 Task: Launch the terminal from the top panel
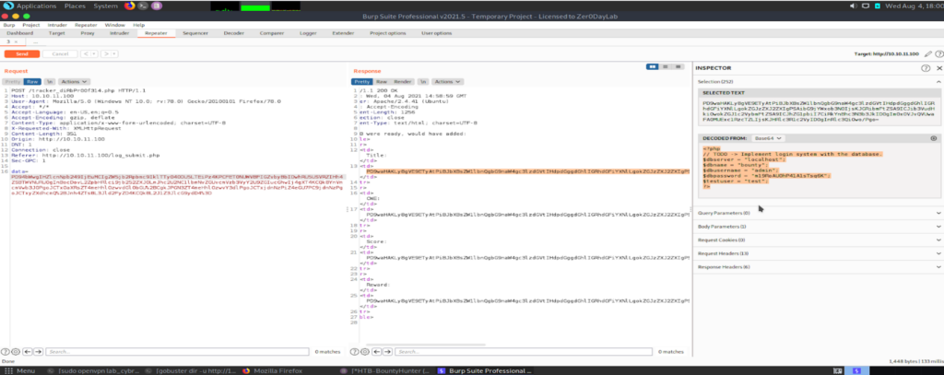[x=143, y=6]
